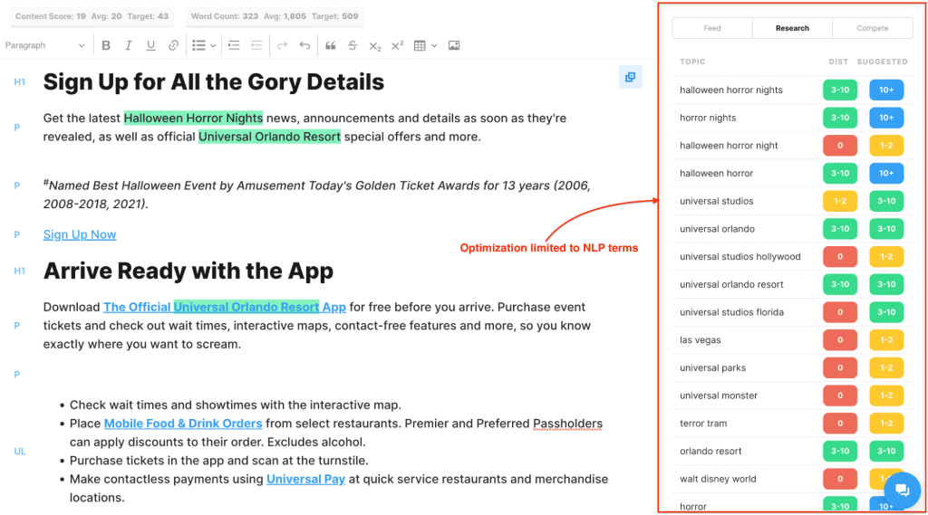The width and height of the screenshot is (928, 515).
Task: Insert a table
Action: (420, 45)
